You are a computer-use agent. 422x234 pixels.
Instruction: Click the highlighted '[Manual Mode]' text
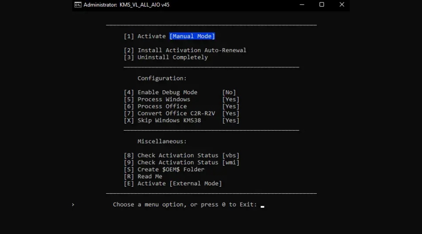pyautogui.click(x=192, y=36)
